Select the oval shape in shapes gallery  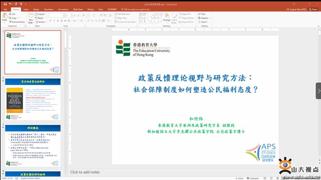(x=158, y=15)
